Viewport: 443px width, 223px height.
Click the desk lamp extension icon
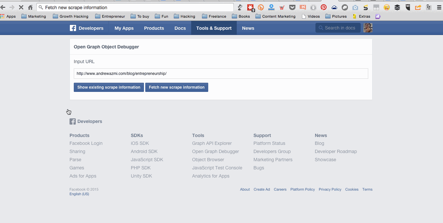pyautogui.click(x=240, y=7)
